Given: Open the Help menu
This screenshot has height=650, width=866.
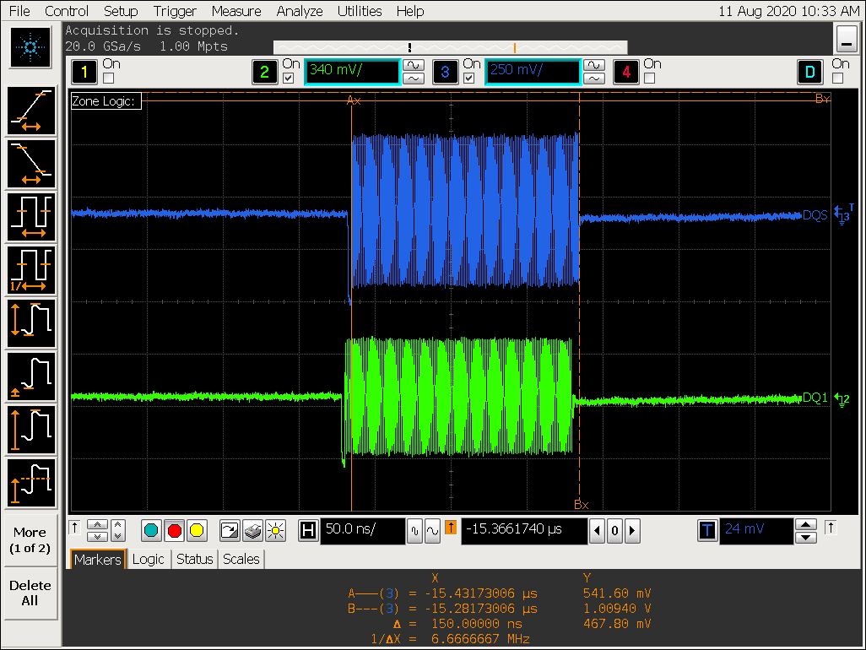Looking at the screenshot, I should (410, 11).
